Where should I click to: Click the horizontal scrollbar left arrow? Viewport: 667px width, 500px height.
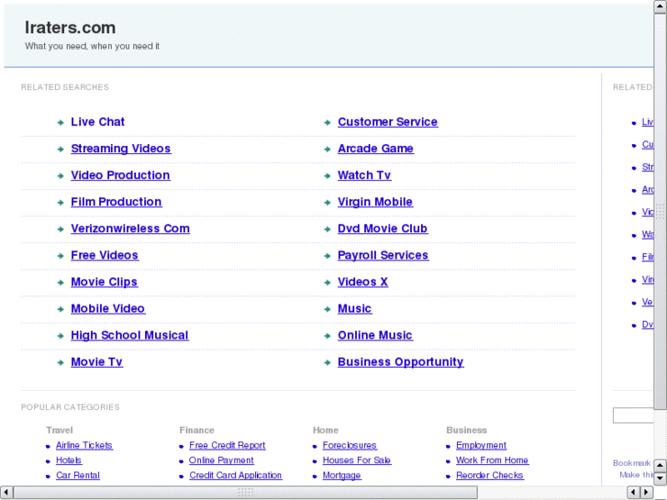pos(6,493)
